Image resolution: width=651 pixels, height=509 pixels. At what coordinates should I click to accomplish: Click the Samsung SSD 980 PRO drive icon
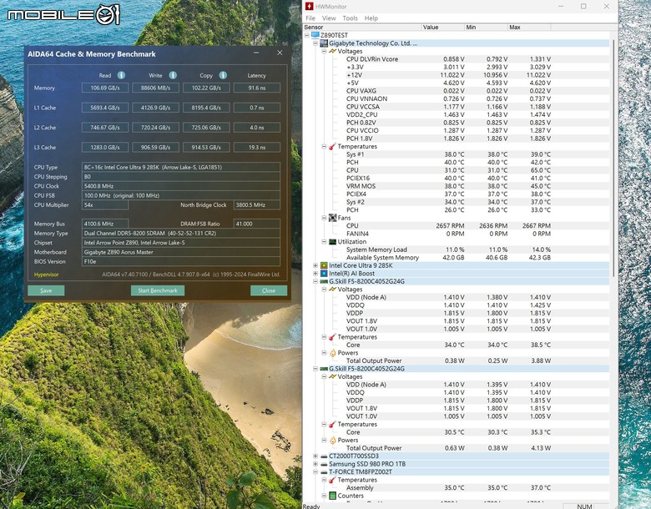325,464
